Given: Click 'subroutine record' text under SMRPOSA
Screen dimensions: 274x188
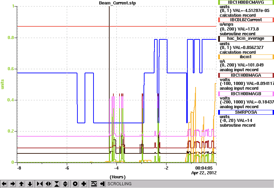Looking at the screenshot, I should [237, 125].
